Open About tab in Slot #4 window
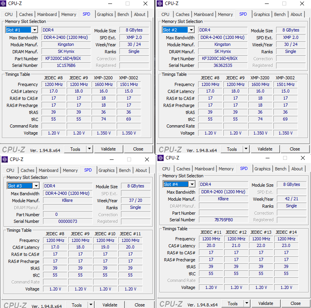311x308 pixels. (297, 169)
